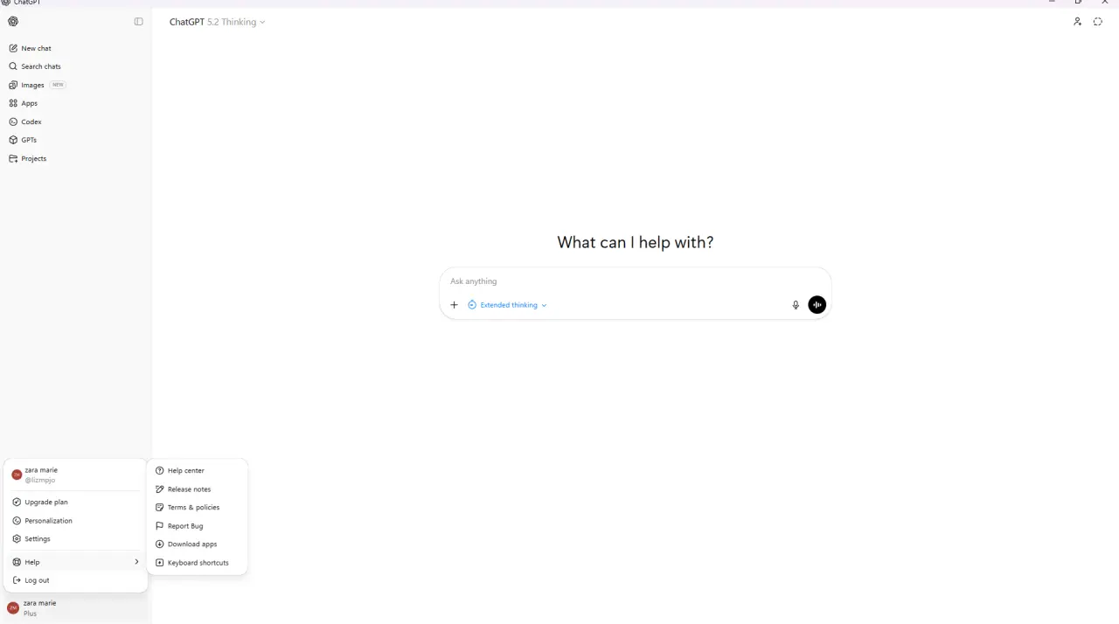The width and height of the screenshot is (1119, 624).
Task: Click the plus attach button in composer
Action: pos(454,305)
